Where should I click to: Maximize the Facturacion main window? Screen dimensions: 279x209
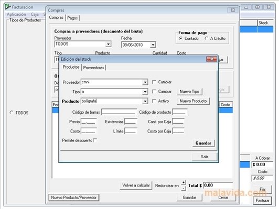tap(257, 7)
